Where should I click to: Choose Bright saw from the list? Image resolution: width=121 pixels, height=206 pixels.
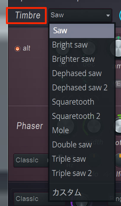(x=82, y=45)
